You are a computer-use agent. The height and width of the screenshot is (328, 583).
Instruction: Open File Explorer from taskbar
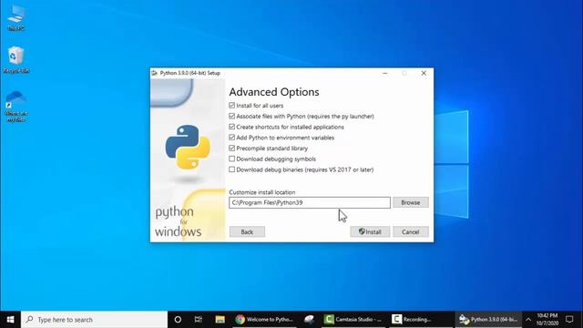(x=220, y=320)
